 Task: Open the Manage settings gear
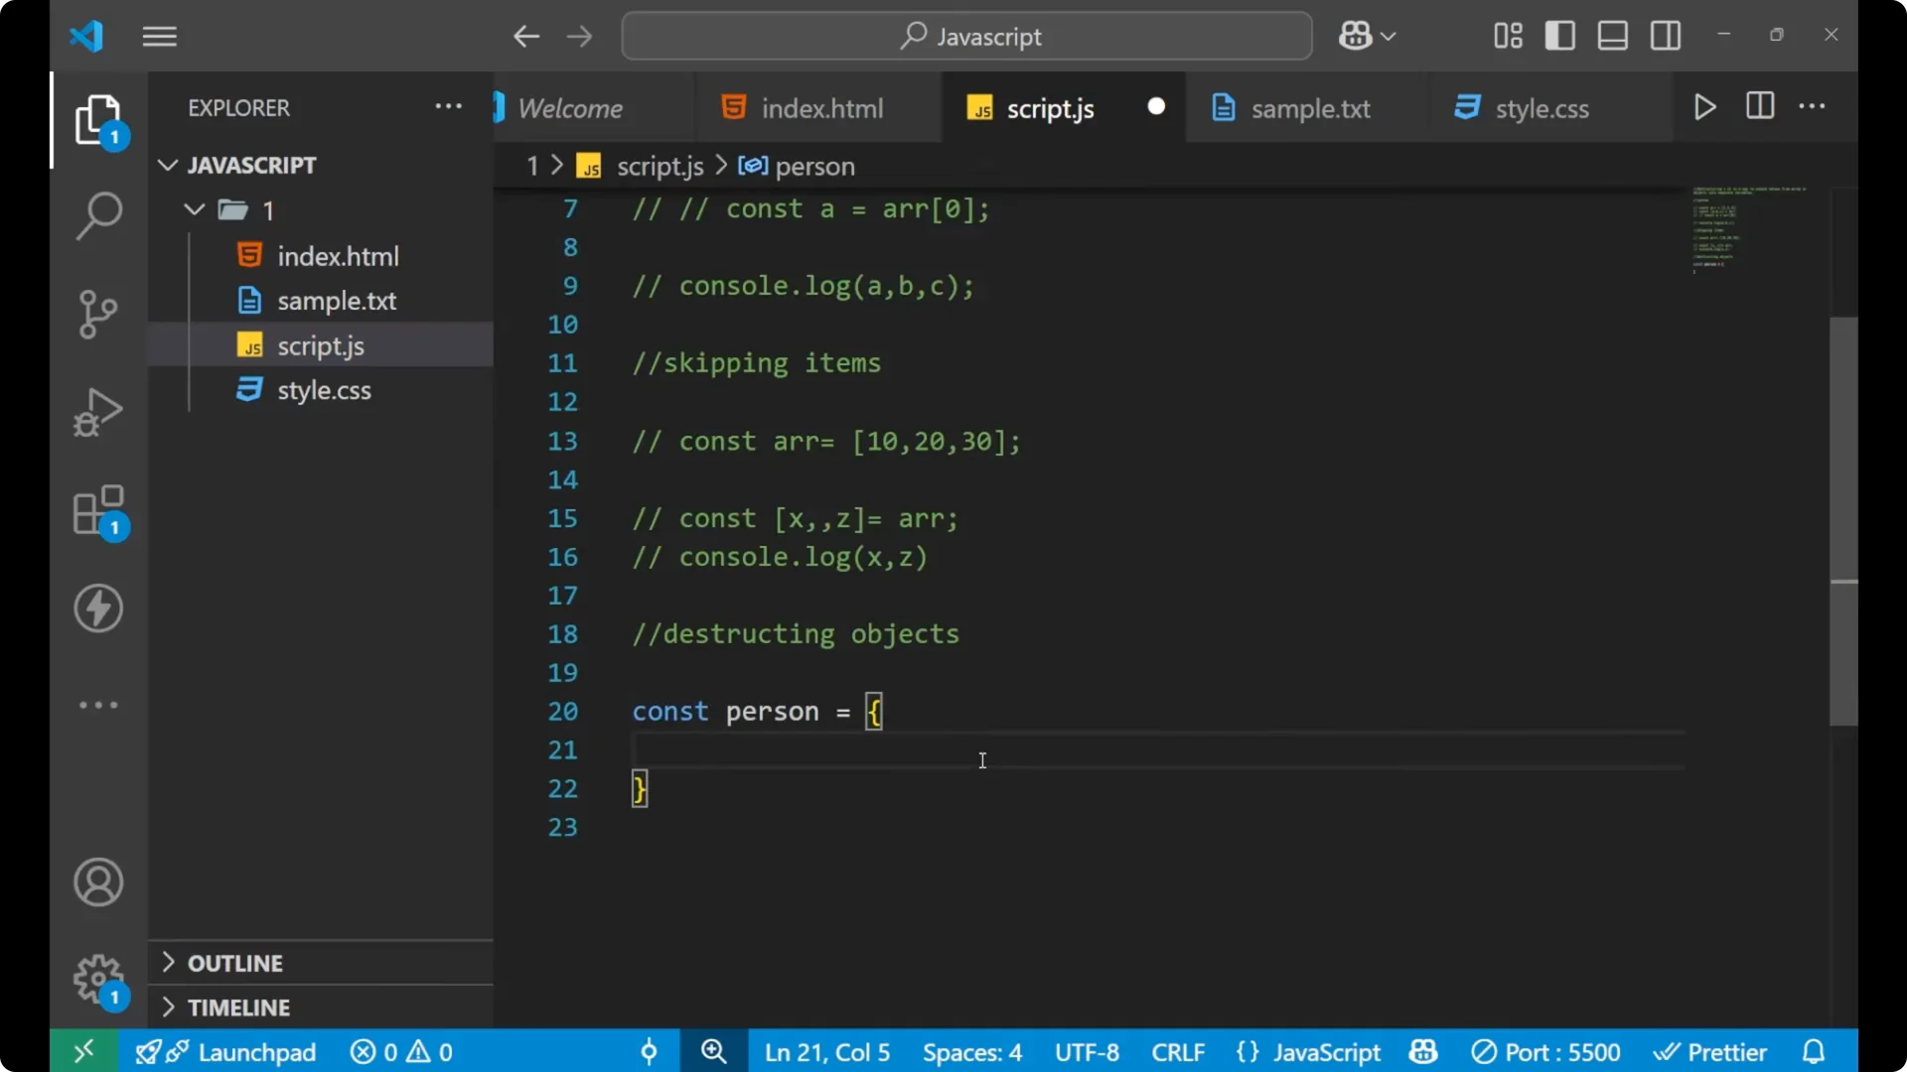click(x=98, y=980)
